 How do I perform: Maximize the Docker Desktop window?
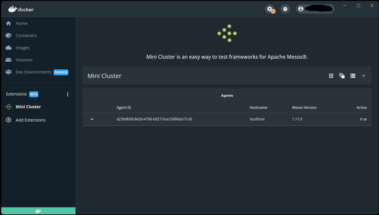(x=358, y=5)
